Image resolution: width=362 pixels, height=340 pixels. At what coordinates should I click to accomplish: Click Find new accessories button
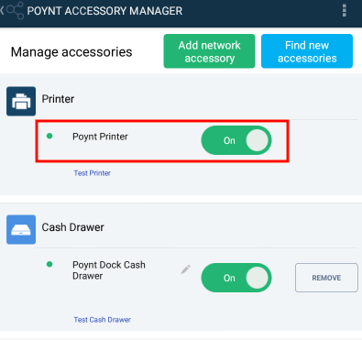point(307,51)
